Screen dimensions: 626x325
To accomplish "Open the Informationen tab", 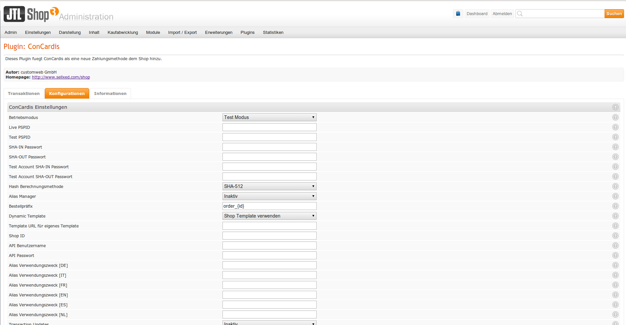I will pos(110,94).
